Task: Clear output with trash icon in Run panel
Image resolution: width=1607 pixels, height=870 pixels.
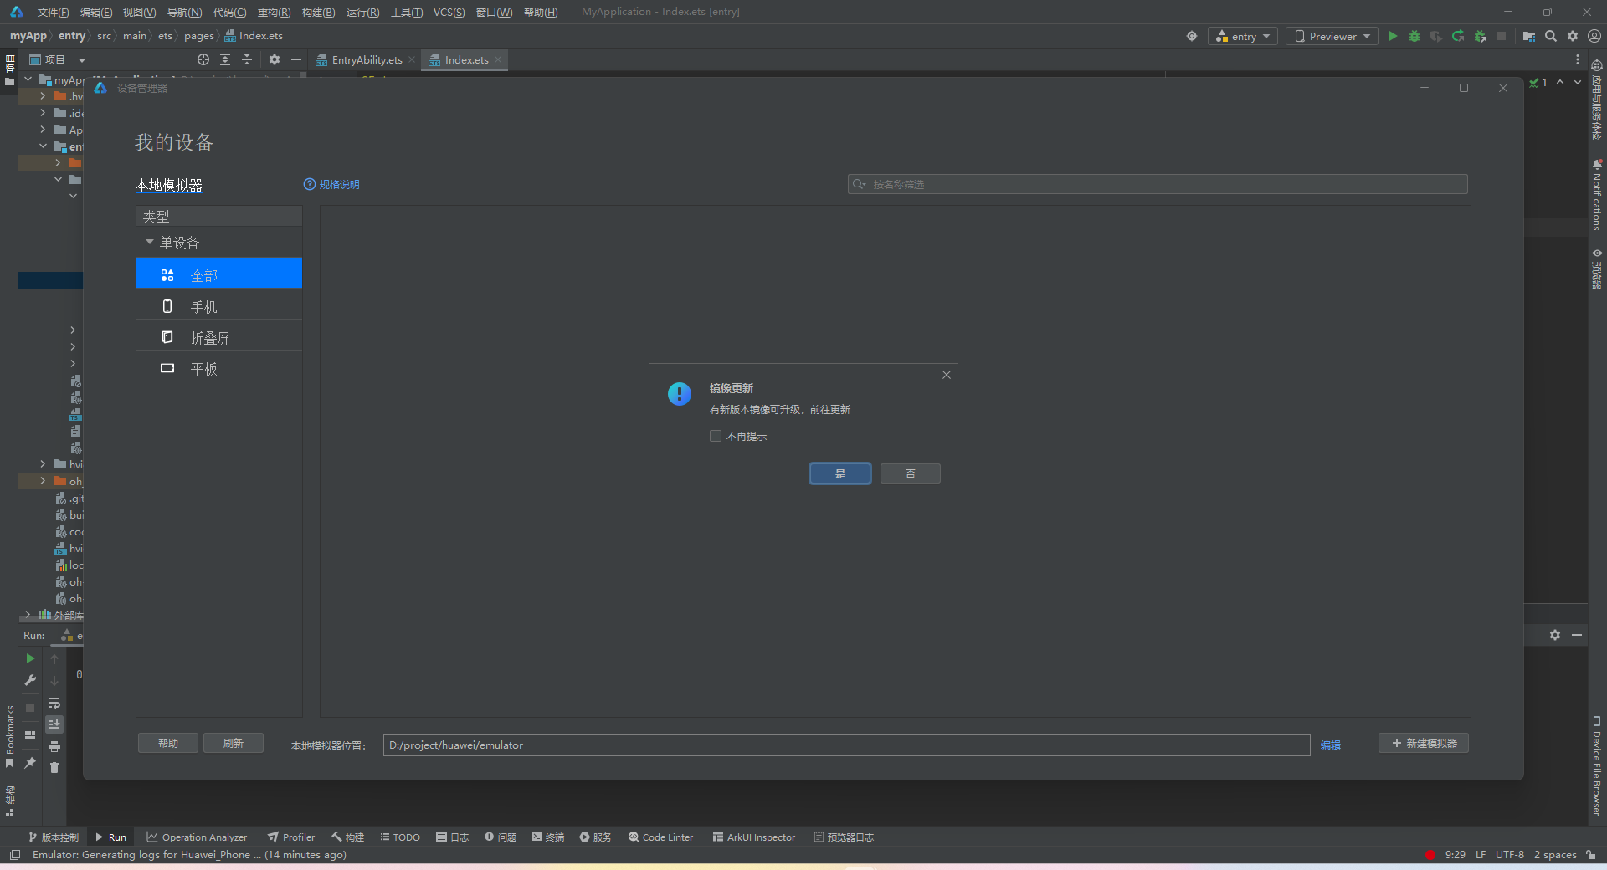Action: 54,767
